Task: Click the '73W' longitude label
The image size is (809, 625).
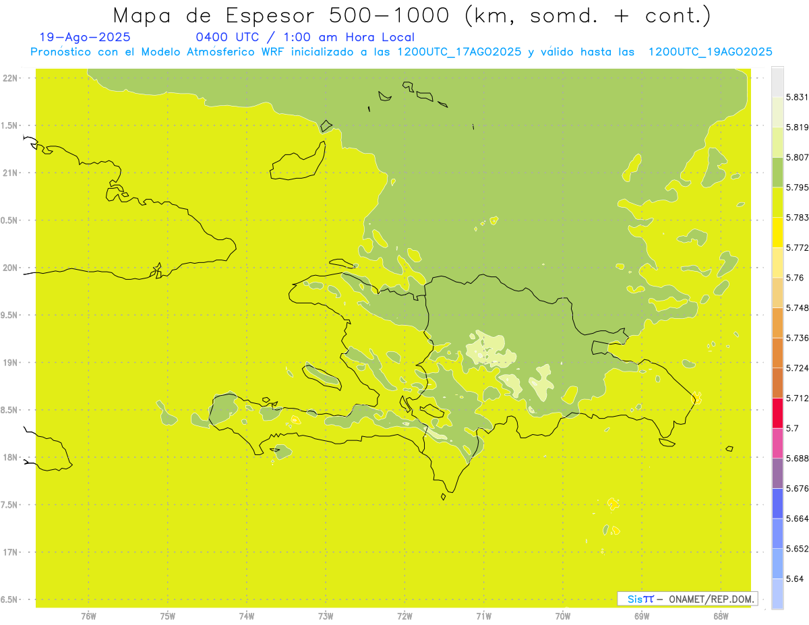Action: [326, 616]
